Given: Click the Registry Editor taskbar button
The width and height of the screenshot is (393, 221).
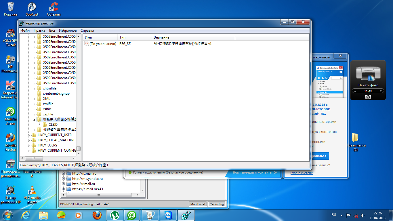Looking at the screenshot, I should [x=186, y=215].
